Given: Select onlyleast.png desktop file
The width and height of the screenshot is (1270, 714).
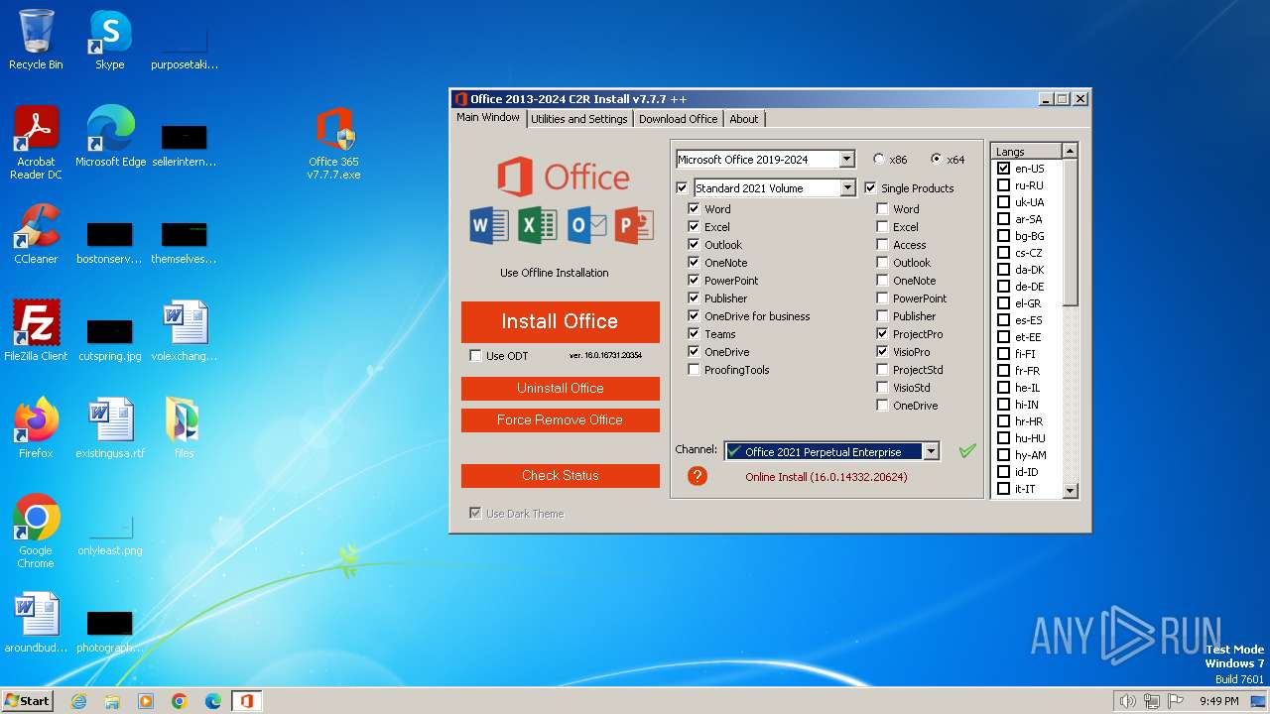Looking at the screenshot, I should pyautogui.click(x=110, y=535).
